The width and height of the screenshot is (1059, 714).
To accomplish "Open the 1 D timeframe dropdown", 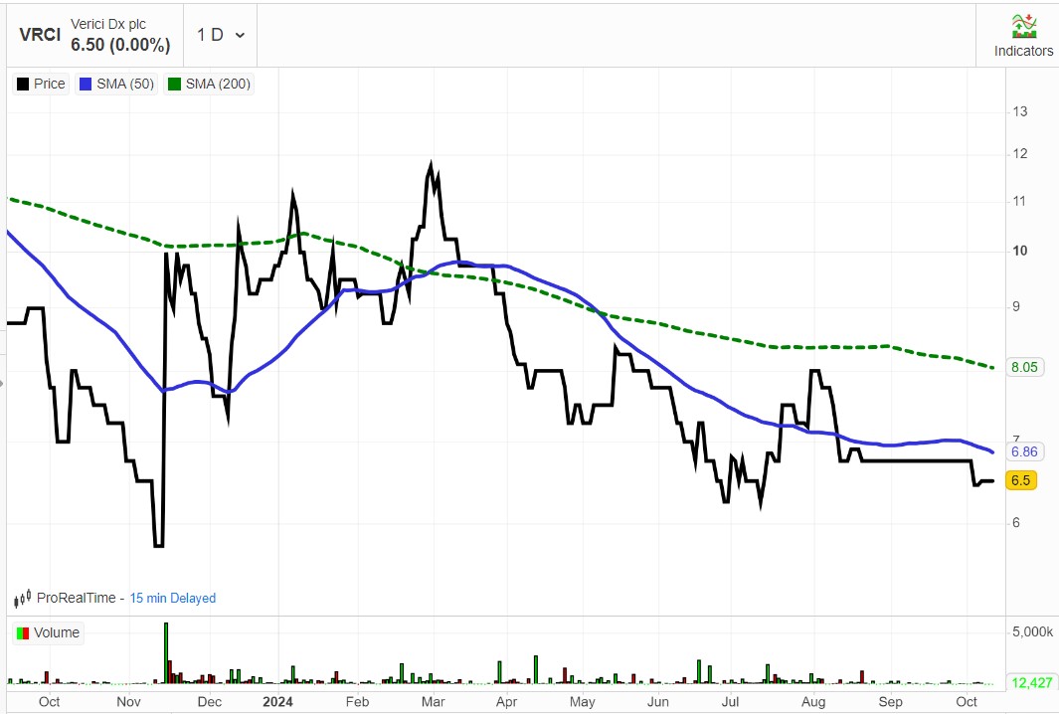I will (x=220, y=35).
